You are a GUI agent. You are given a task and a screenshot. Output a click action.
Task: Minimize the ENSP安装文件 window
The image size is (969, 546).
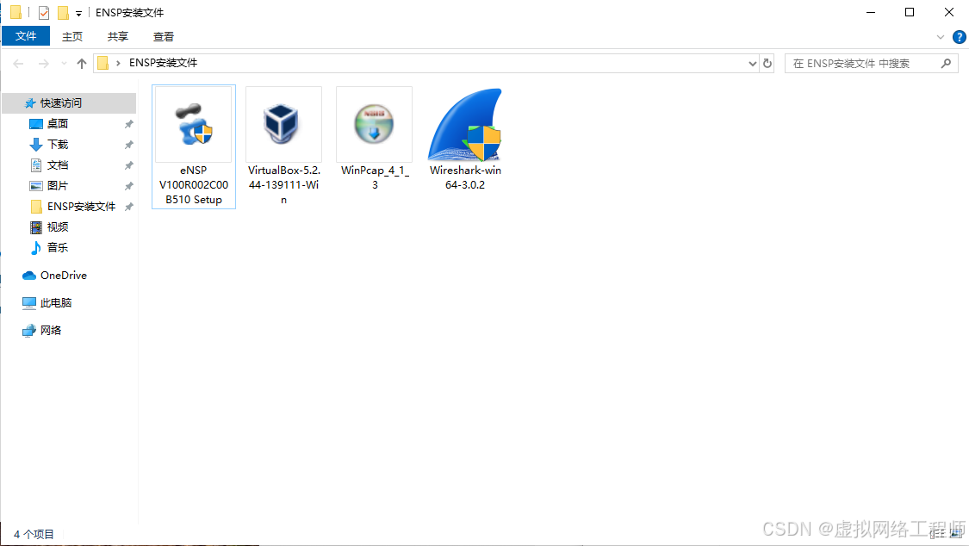[871, 12]
